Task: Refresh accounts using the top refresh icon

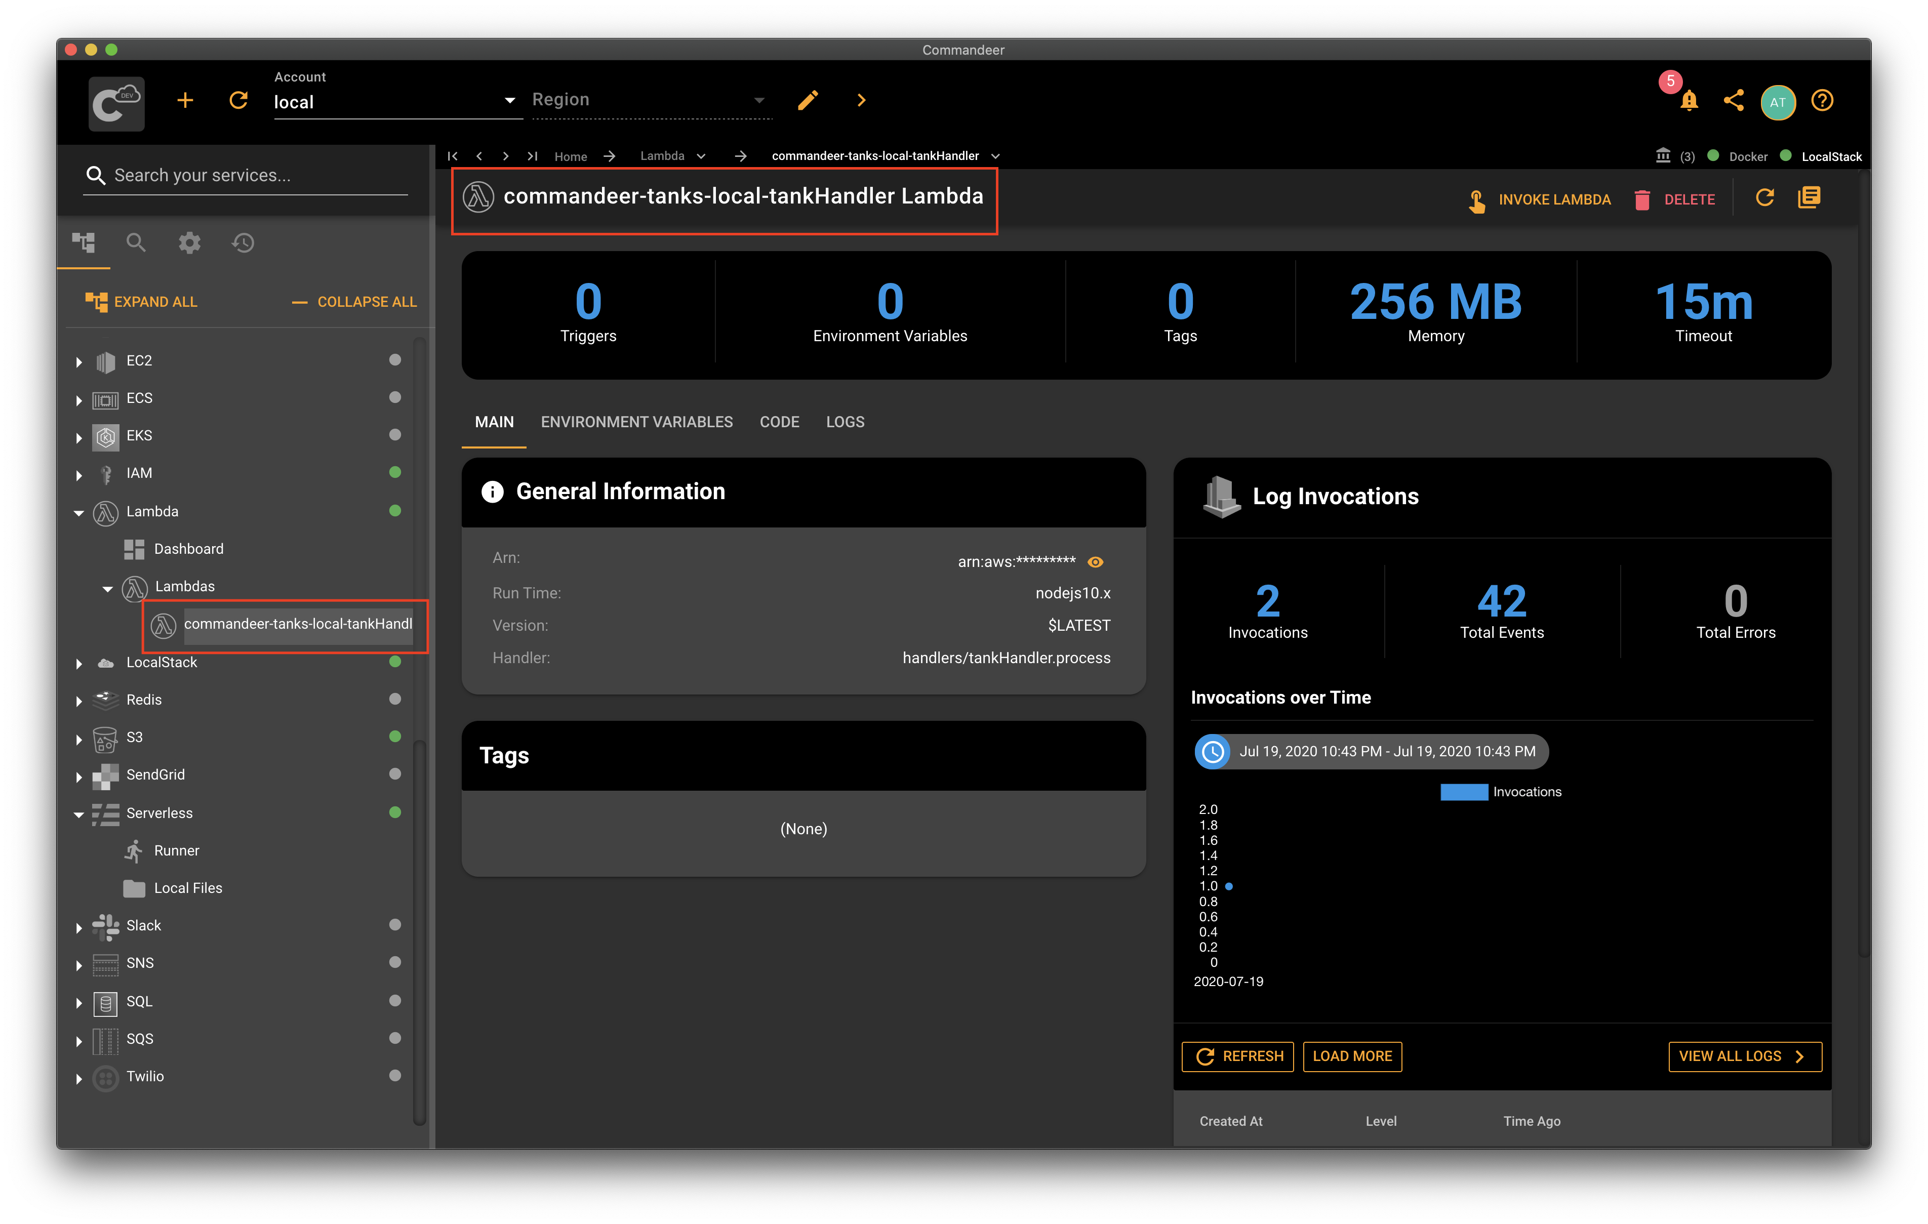Action: pyautogui.click(x=238, y=100)
